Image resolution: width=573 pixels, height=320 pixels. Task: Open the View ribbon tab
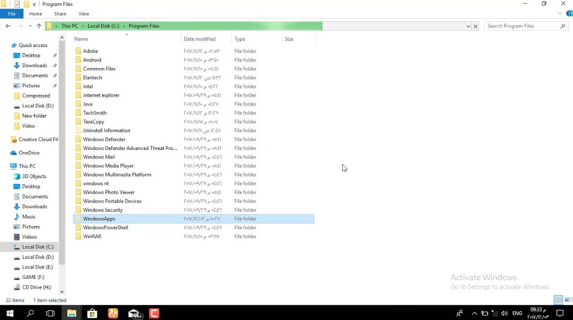pyautogui.click(x=84, y=14)
